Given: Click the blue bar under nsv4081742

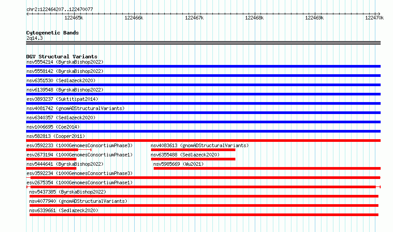Looking at the screenshot, I should 203,113.
